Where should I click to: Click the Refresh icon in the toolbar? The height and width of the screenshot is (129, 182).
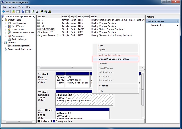point(33,11)
